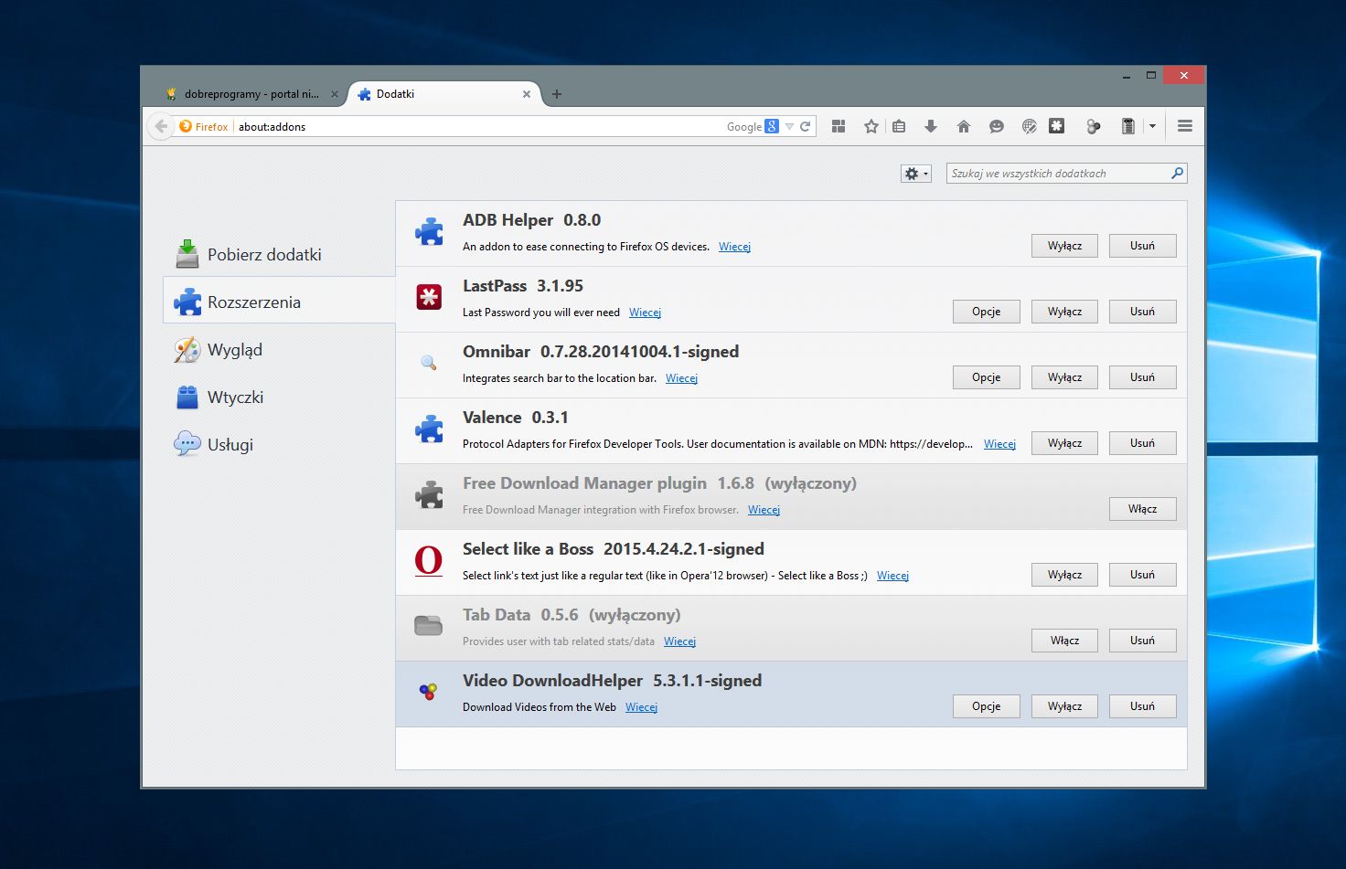Expand the dropdown arrow next to clipboard icon
Screen dimensions: 1346x869
1152,126
